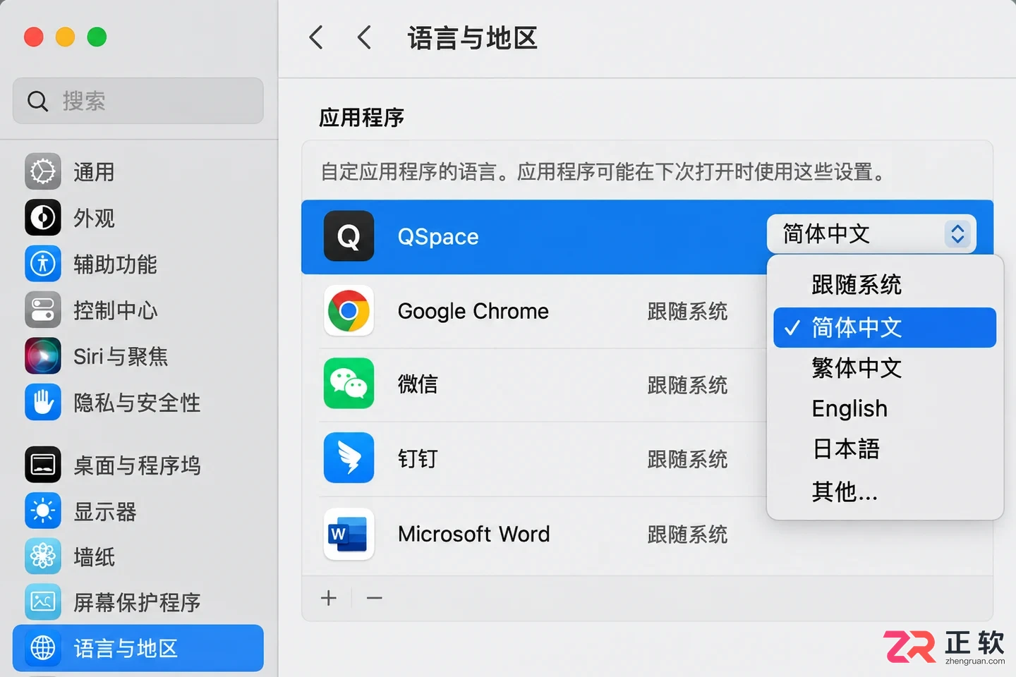Viewport: 1016px width, 677px height.
Task: Click the yellow minimize window button
Action: 65,37
